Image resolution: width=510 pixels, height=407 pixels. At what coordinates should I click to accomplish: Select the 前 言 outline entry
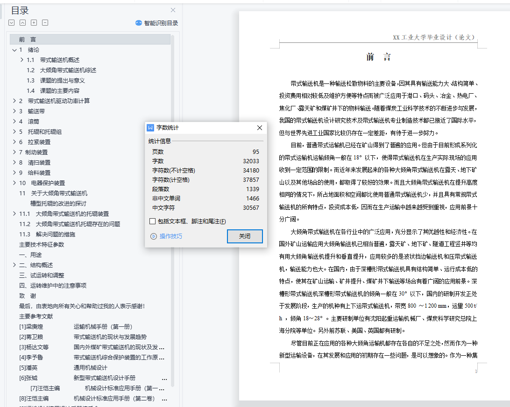(x=90, y=39)
